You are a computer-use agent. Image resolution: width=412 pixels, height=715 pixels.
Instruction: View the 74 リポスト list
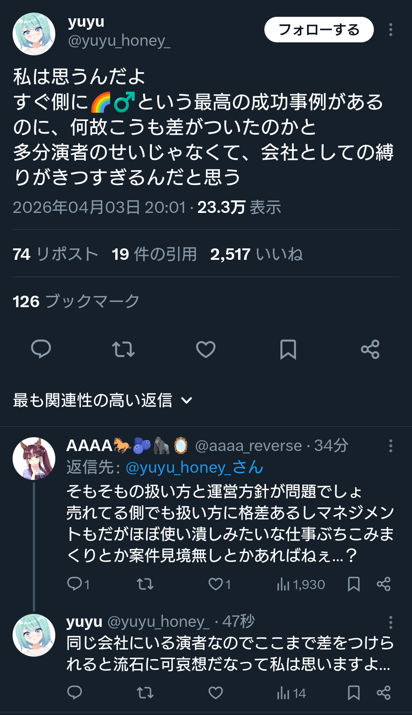click(55, 254)
